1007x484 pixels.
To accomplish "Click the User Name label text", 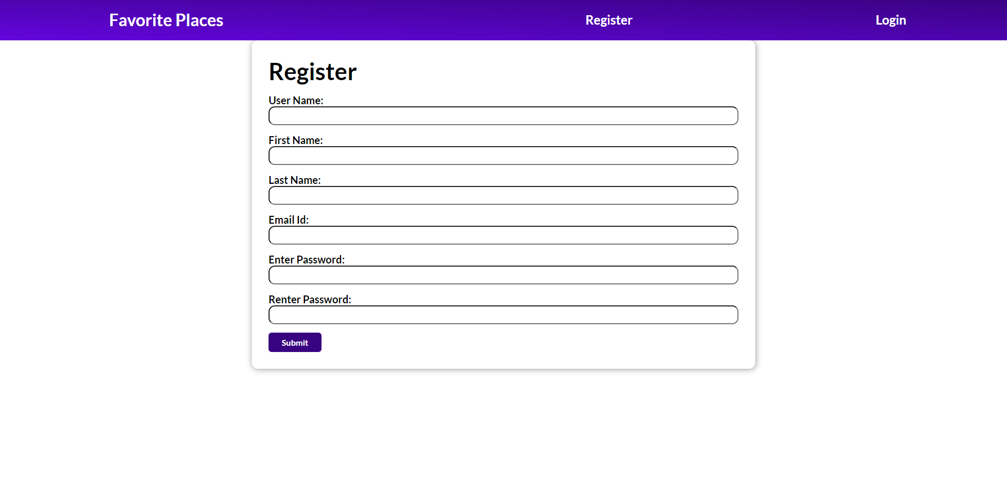I will coord(295,100).
